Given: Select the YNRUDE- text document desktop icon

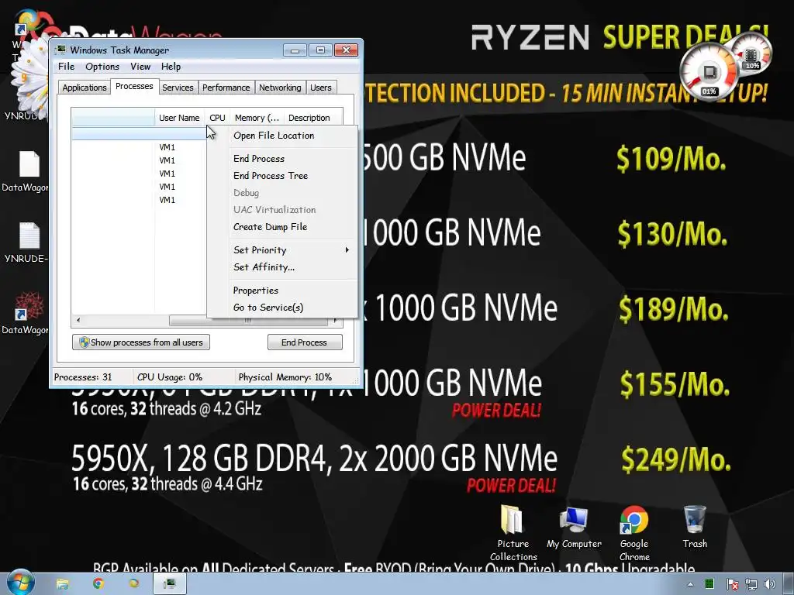Looking at the screenshot, I should [x=29, y=242].
